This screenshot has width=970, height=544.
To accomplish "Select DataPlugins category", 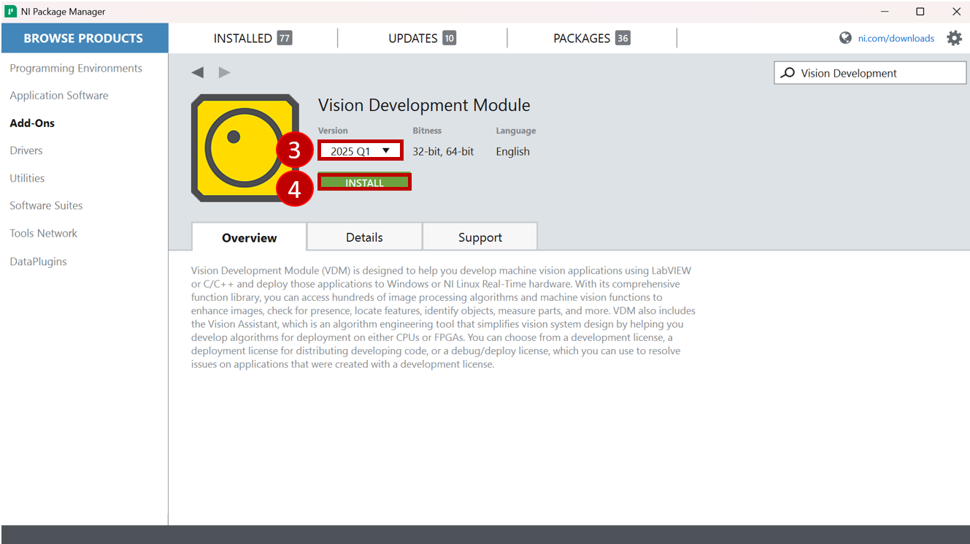I will tap(38, 261).
